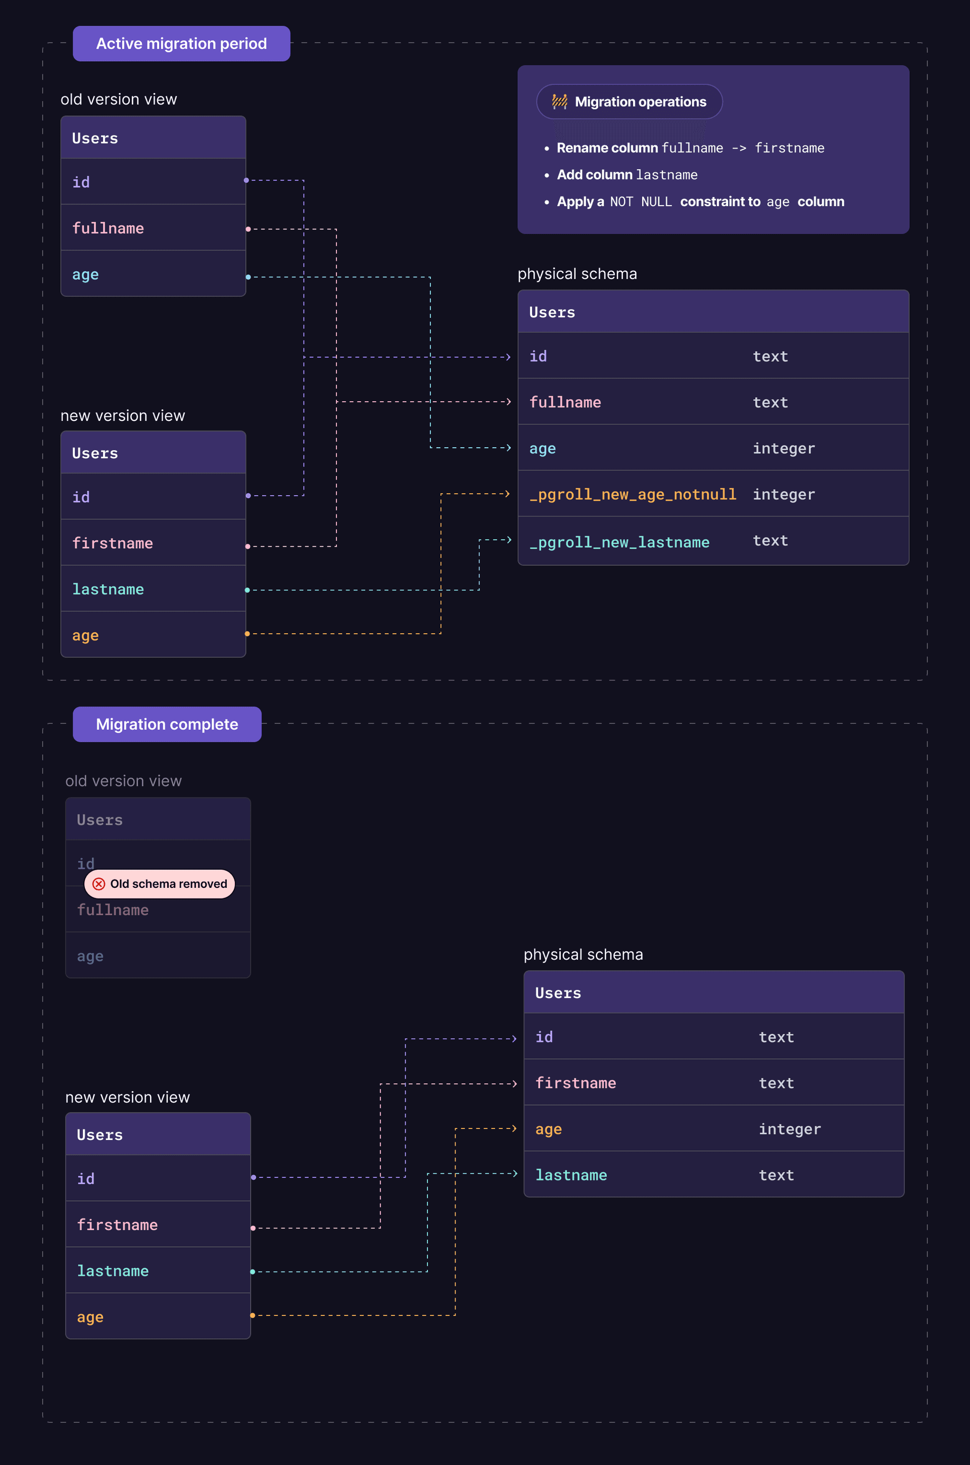Click the Migration operations striped icon
The image size is (970, 1465).
[x=559, y=102]
